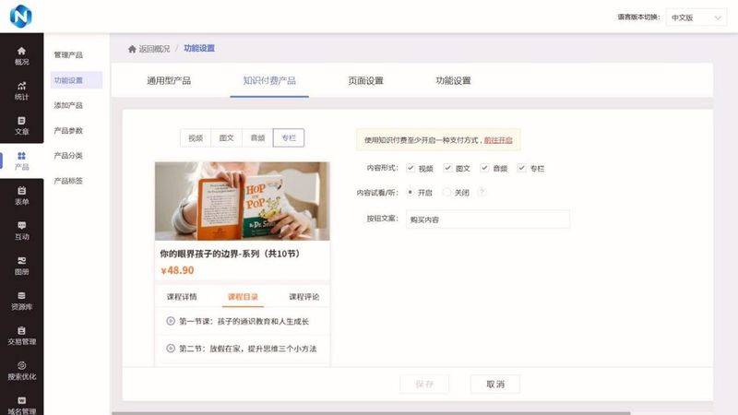This screenshot has height=415, width=738.
Task: Follow the 前往开启 payment link
Action: [x=498, y=140]
